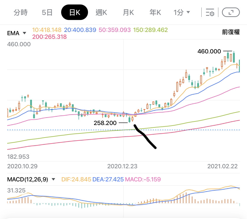Open the EMA indicator dropdown
The height and width of the screenshot is (219, 247).
tap(17, 33)
